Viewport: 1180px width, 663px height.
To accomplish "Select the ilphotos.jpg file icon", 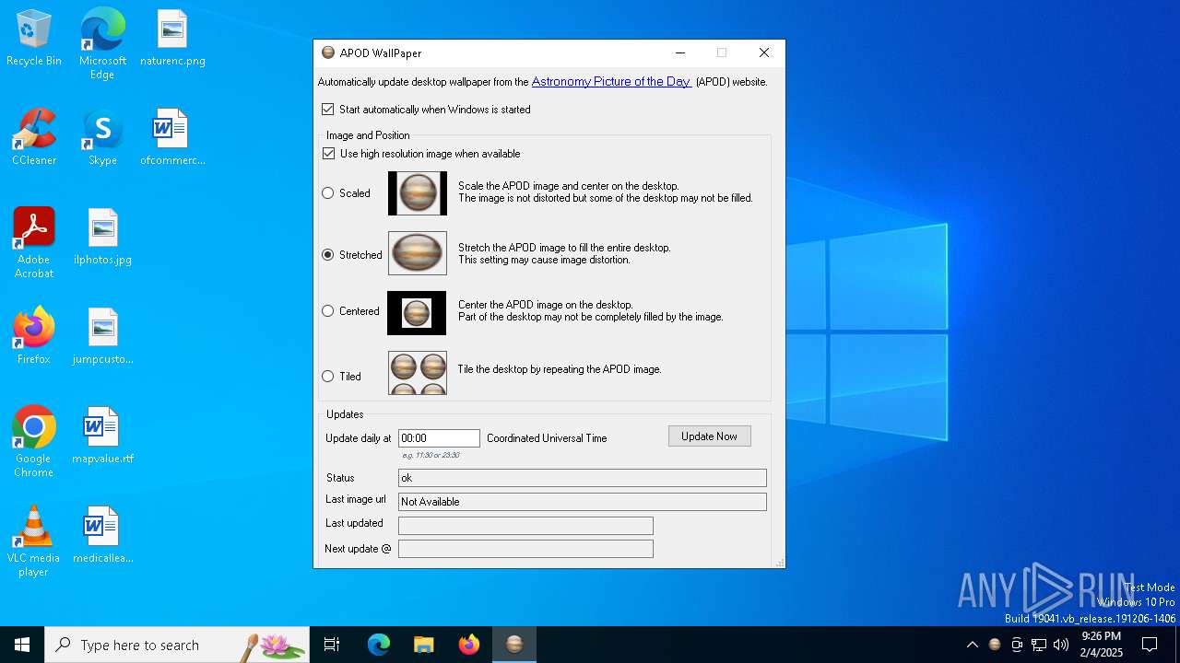I will point(102,238).
